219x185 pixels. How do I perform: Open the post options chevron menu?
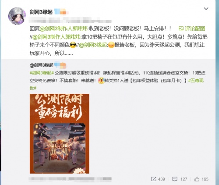pos(206,9)
